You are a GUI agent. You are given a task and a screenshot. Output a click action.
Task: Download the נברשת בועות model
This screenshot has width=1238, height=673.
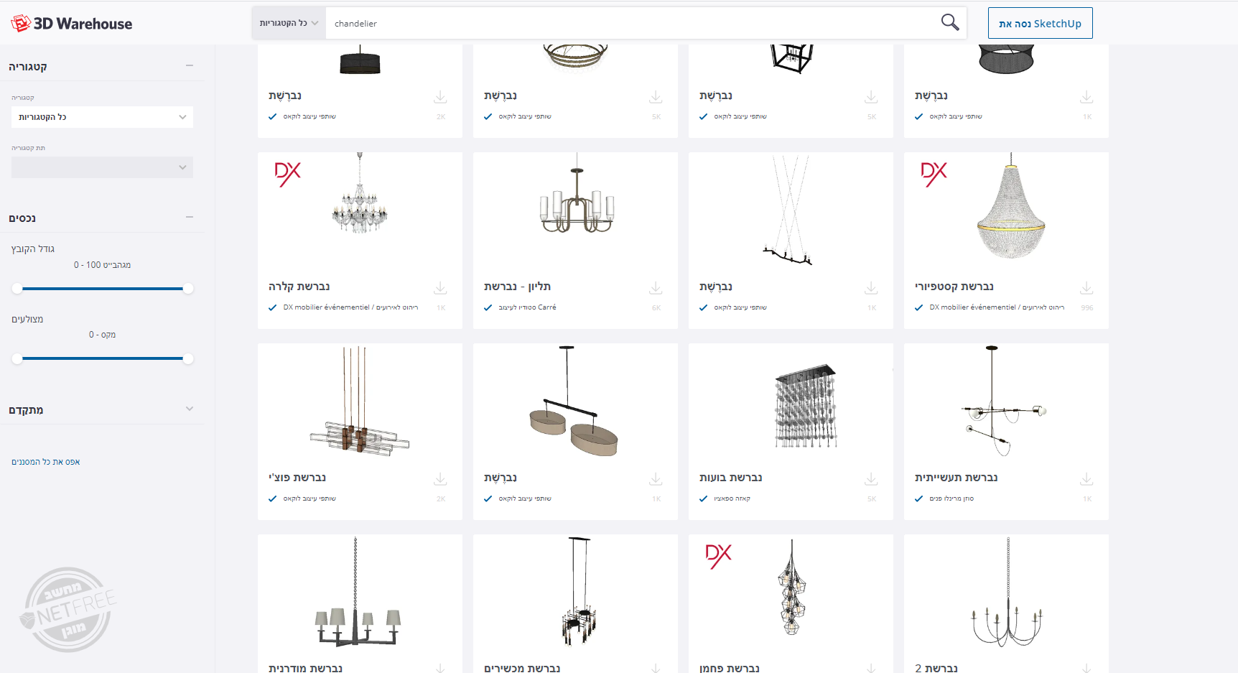[871, 479]
